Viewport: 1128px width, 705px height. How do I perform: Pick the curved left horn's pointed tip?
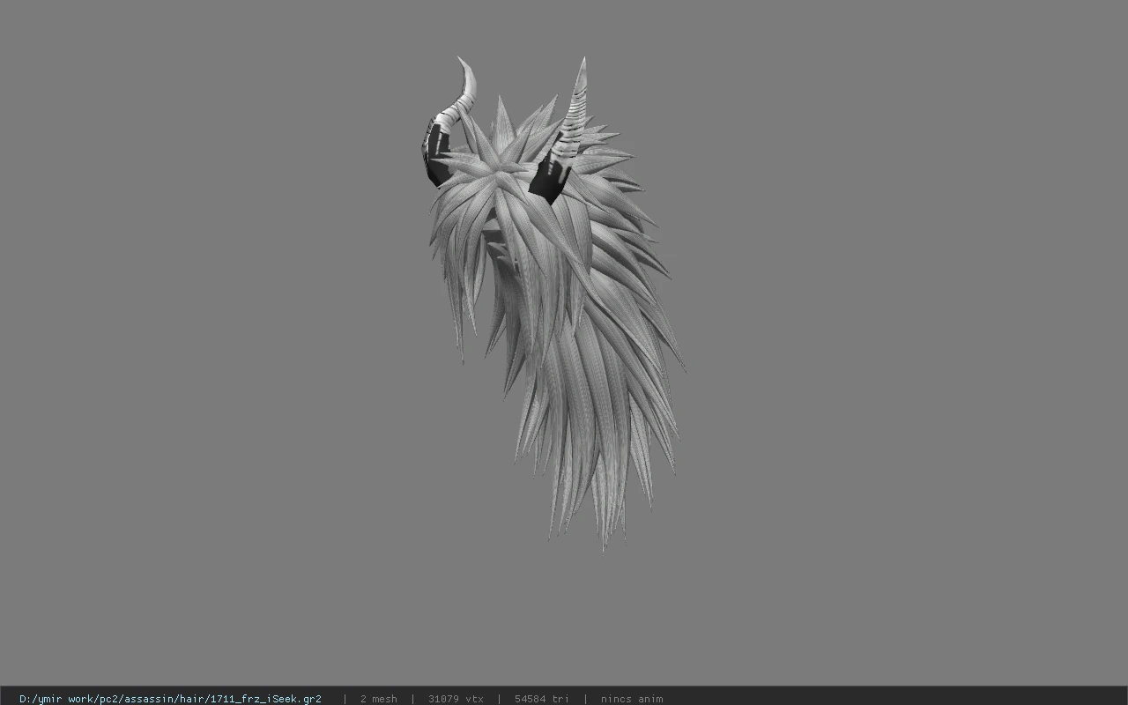[x=460, y=60]
